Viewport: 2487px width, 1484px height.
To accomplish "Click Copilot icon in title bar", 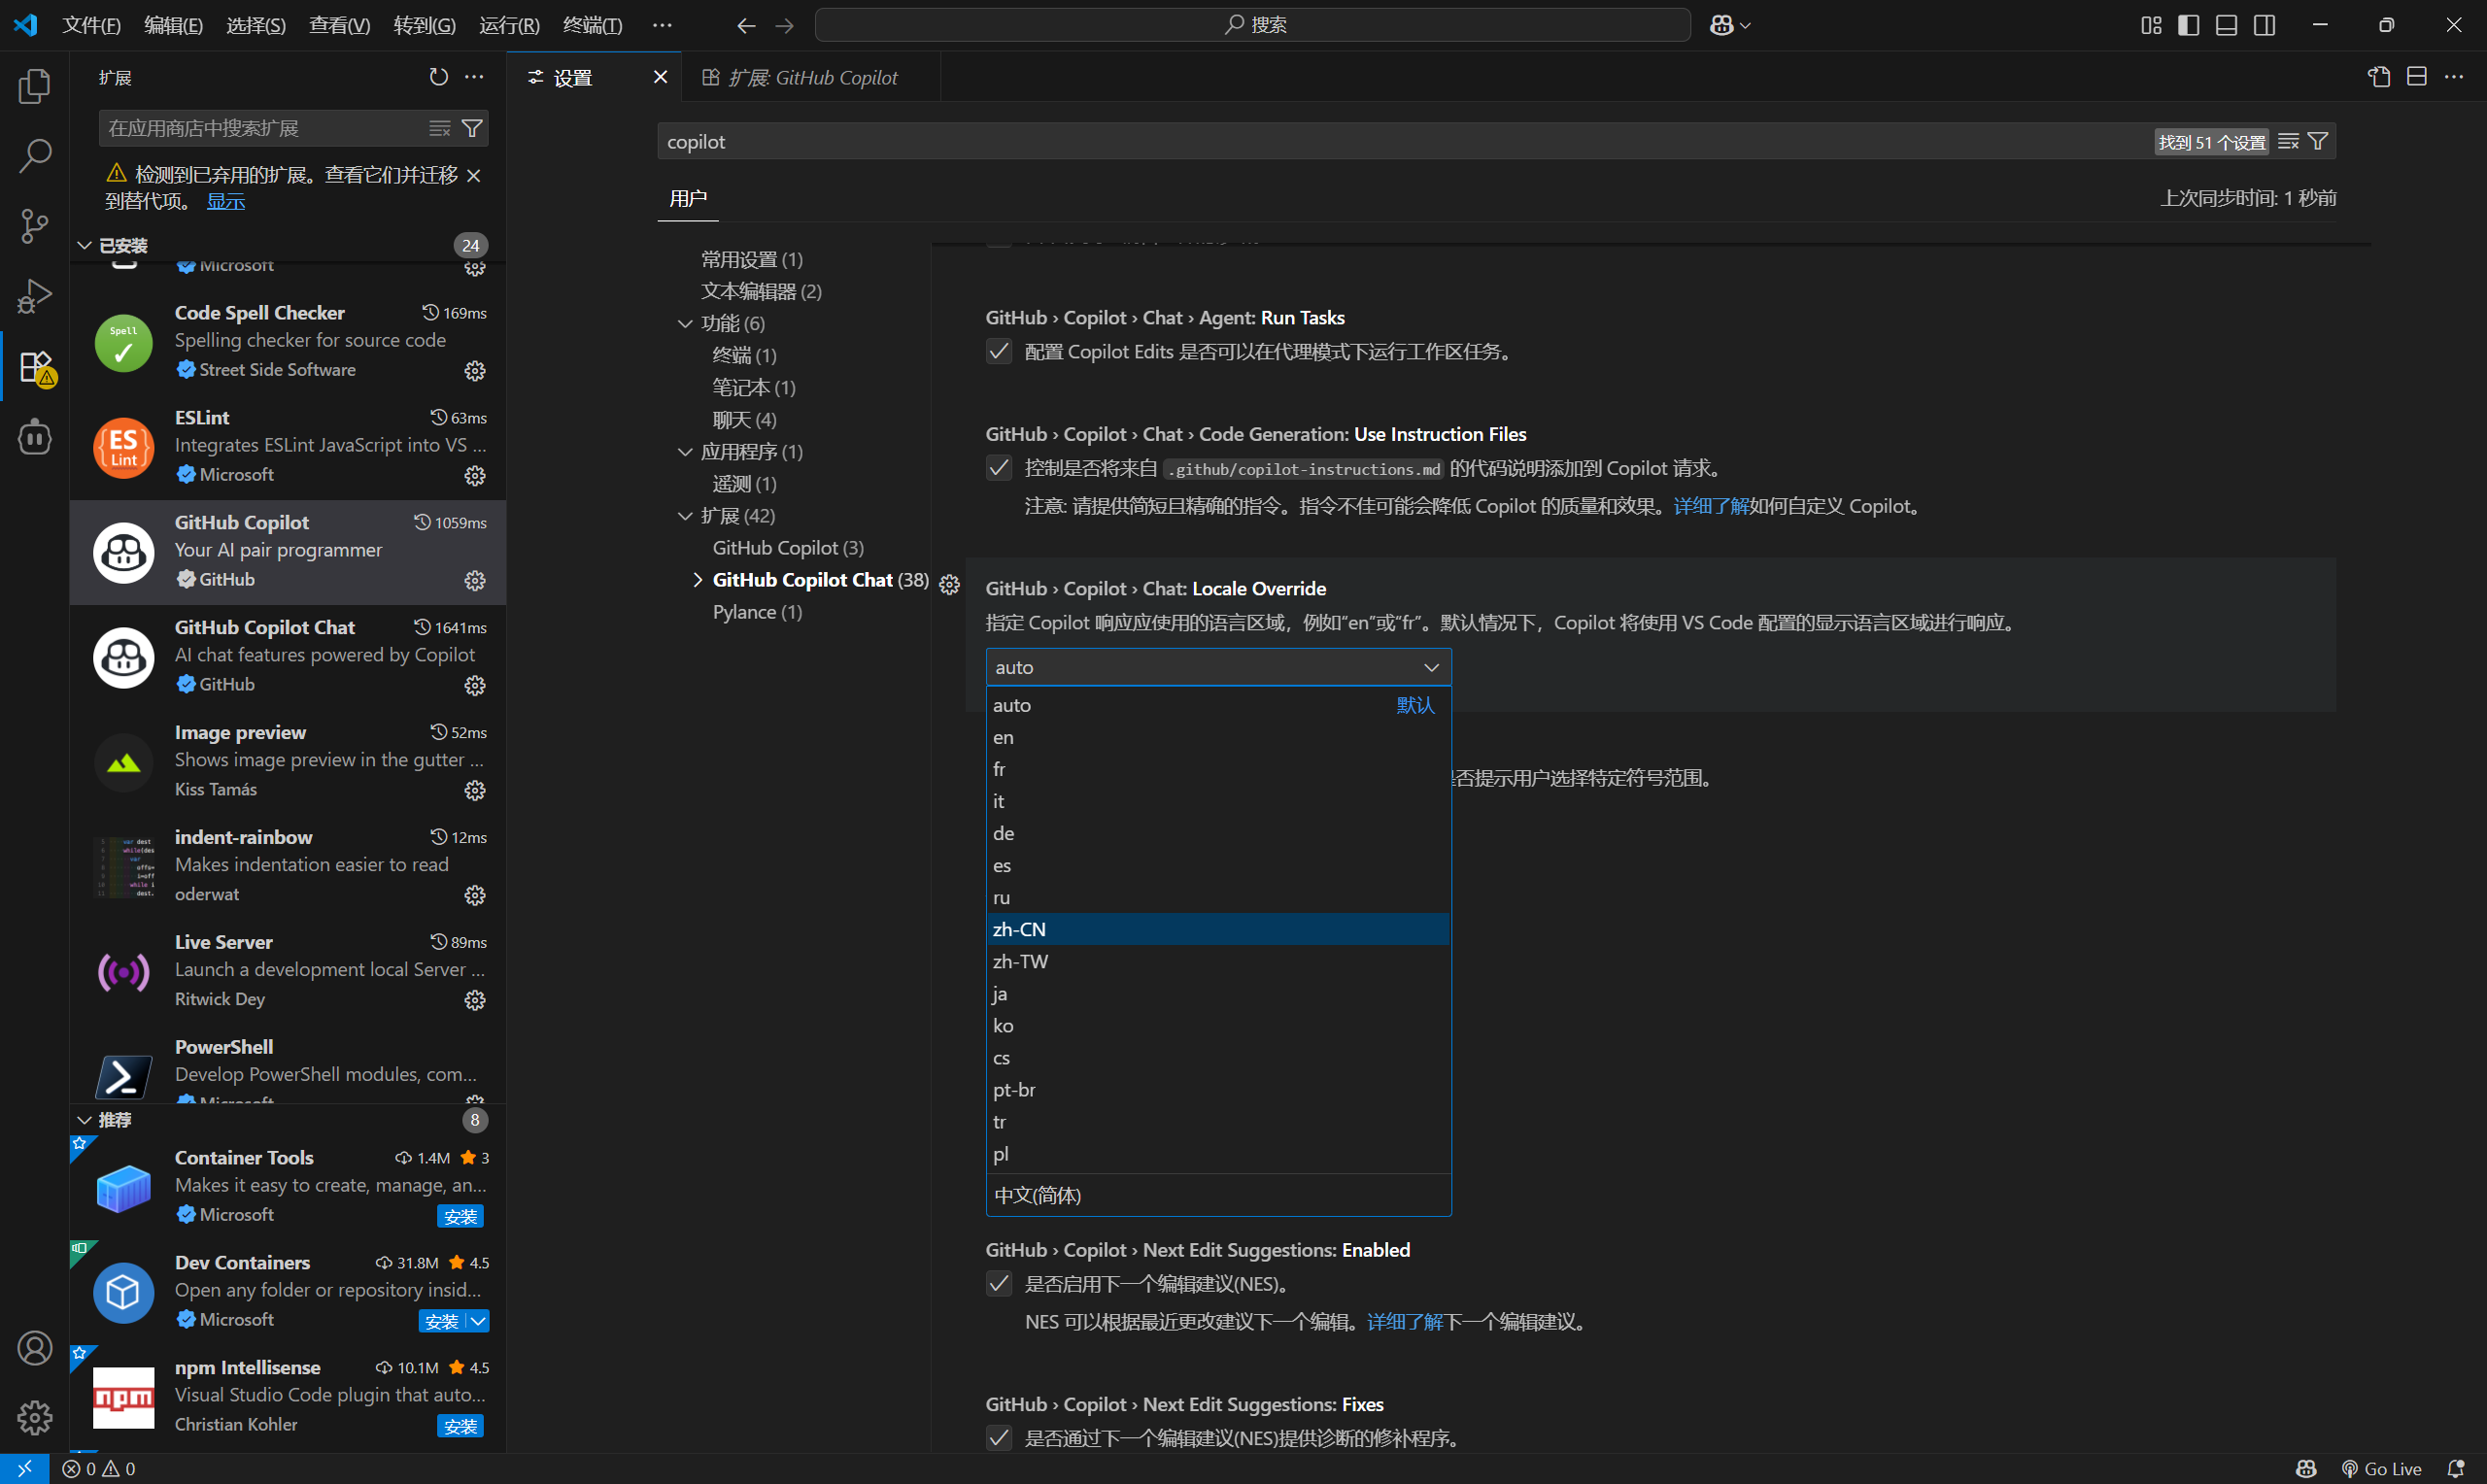I will coord(1721,25).
